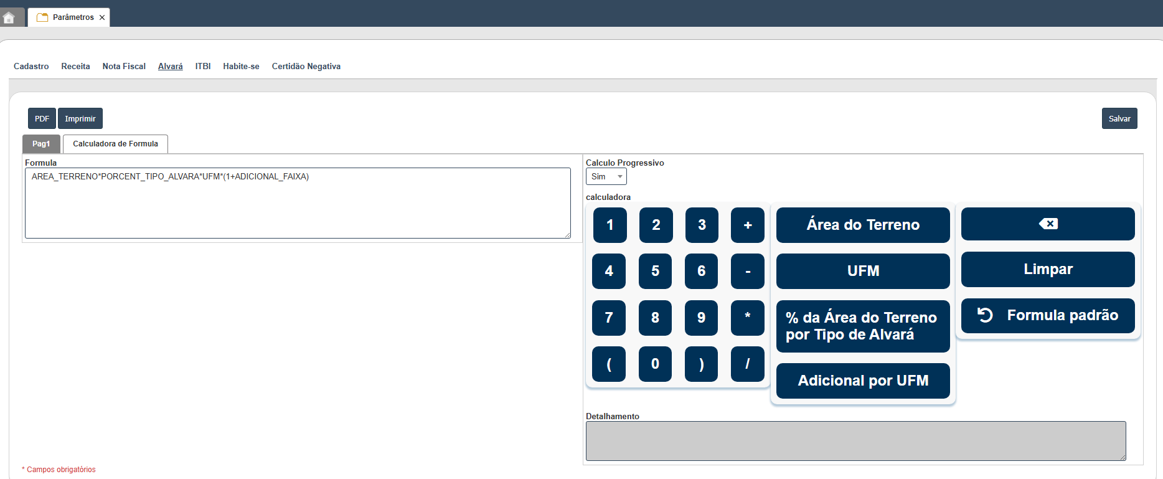Viewport: 1163px width, 479px height.
Task: Open the Calculo Progressivo dropdown
Action: [606, 177]
